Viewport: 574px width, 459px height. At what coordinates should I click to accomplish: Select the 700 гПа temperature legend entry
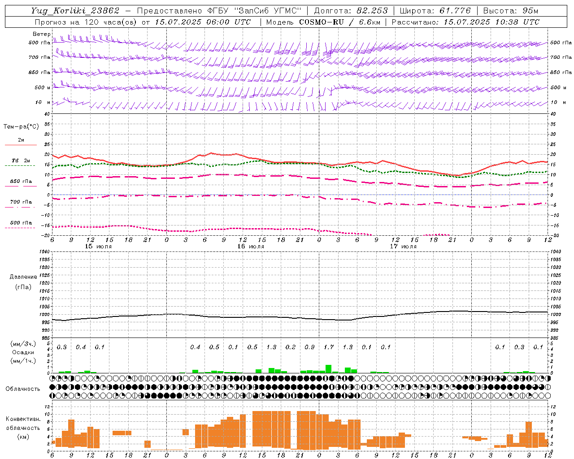point(21,202)
